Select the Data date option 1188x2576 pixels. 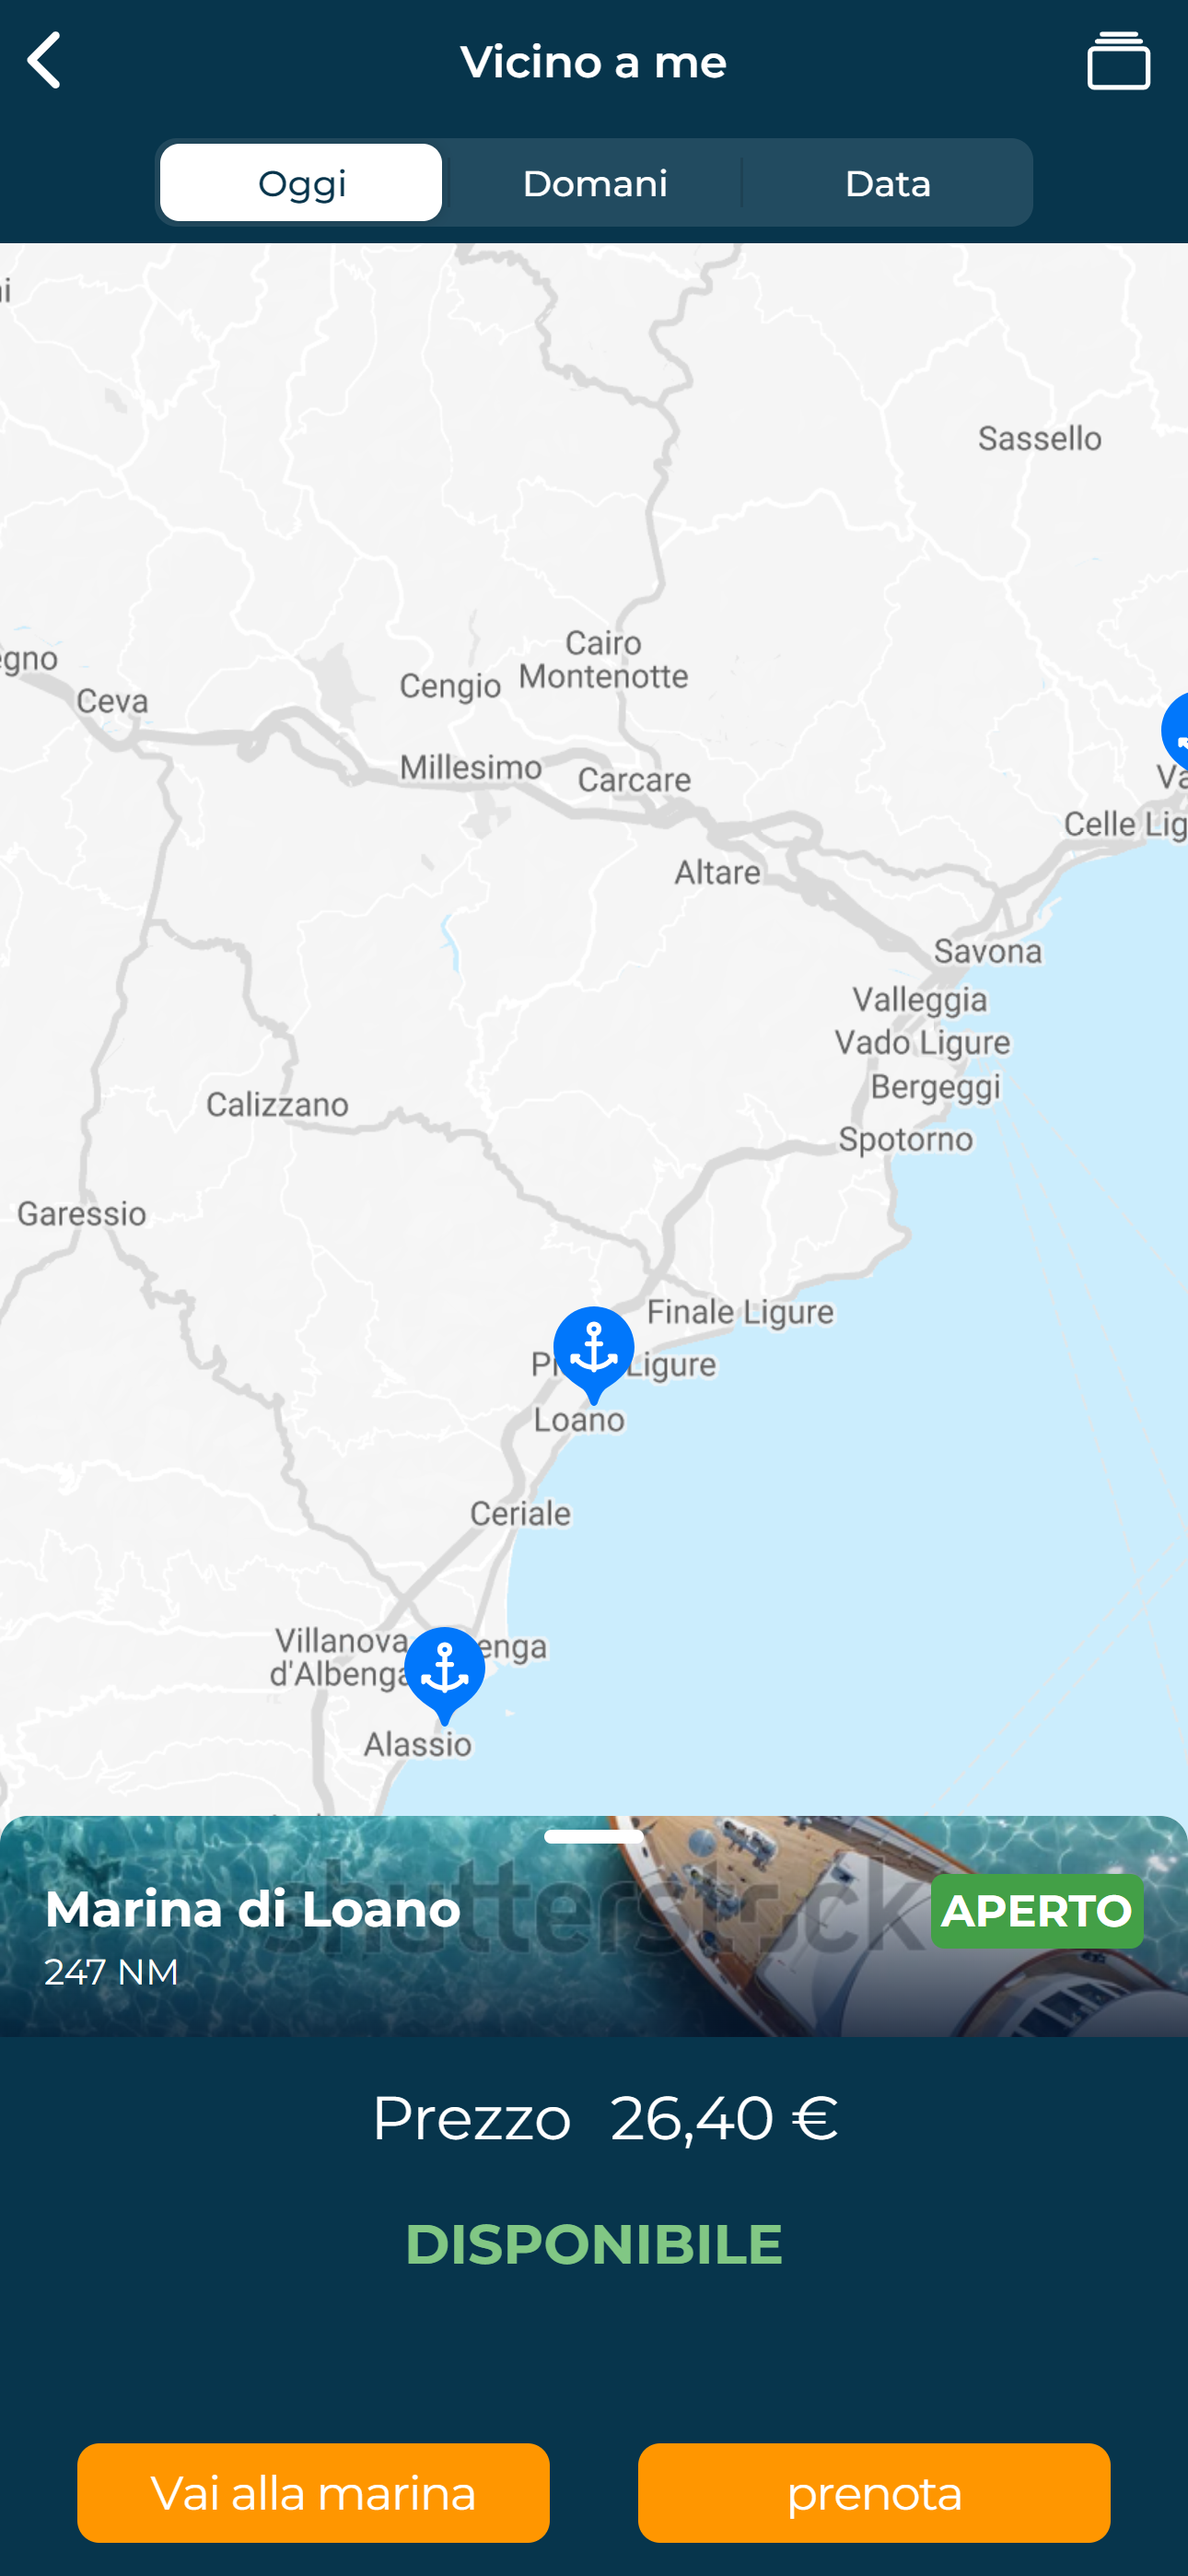coord(888,183)
